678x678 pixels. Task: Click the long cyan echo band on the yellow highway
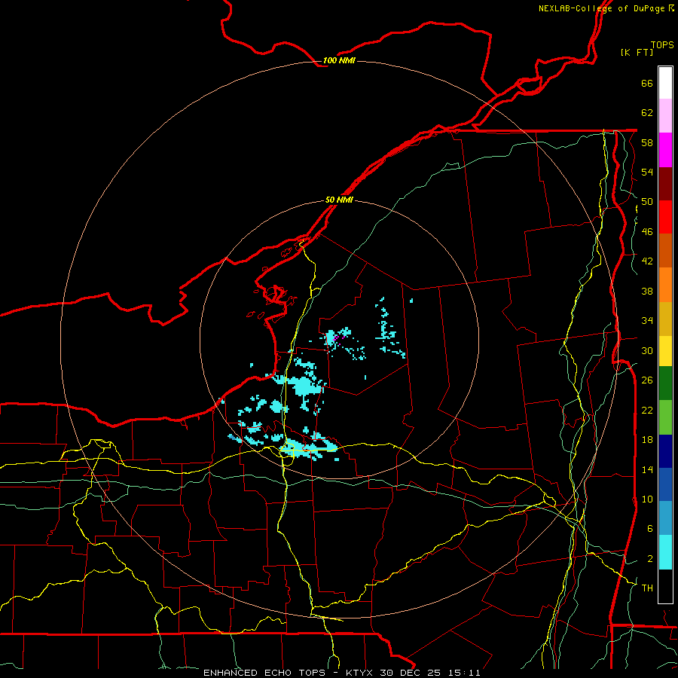coord(308,447)
